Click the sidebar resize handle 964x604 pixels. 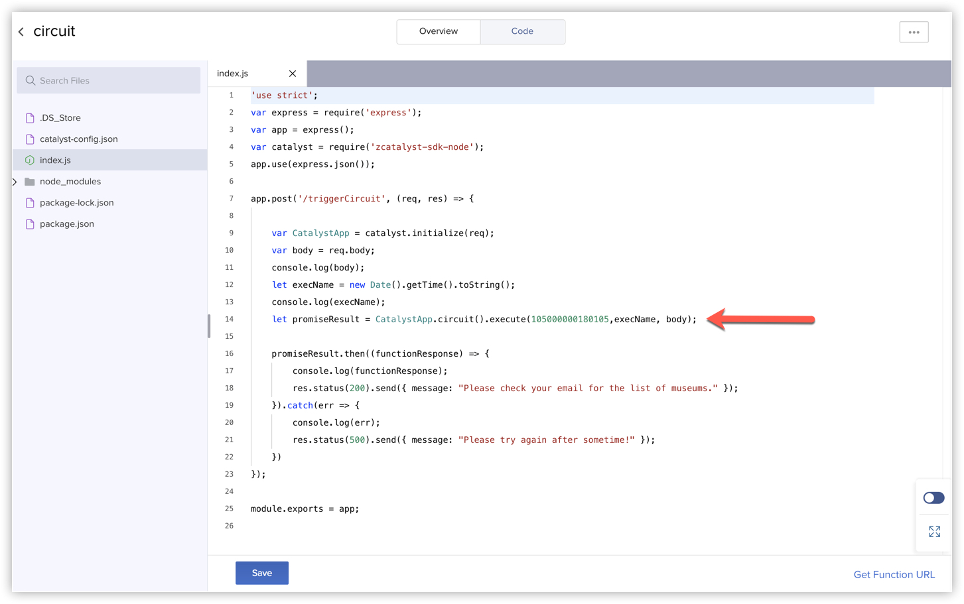coord(209,326)
